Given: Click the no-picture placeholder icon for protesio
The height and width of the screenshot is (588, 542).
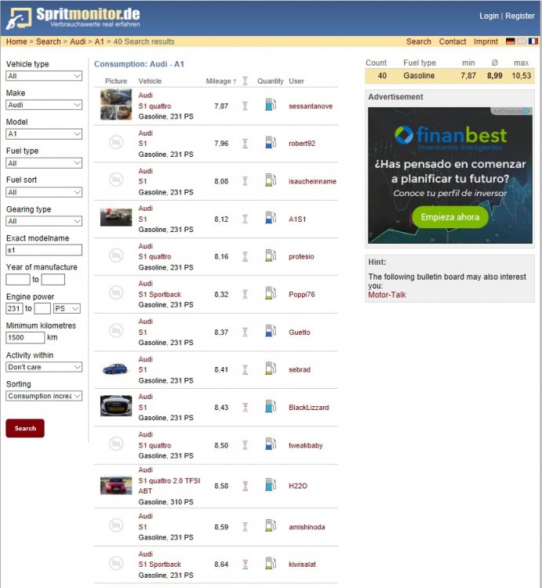Looking at the screenshot, I should coord(116,256).
